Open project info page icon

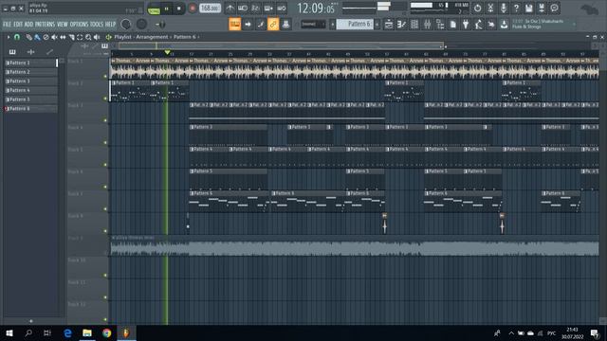click(453, 25)
